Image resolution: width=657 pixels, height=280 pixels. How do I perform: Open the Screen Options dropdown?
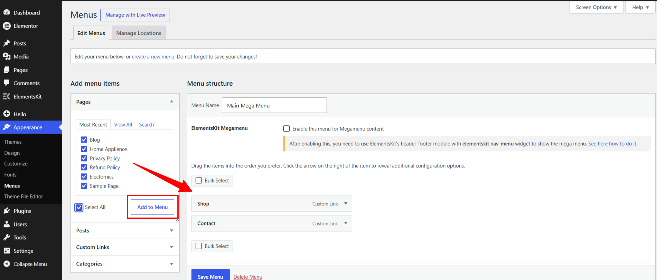coord(596,7)
